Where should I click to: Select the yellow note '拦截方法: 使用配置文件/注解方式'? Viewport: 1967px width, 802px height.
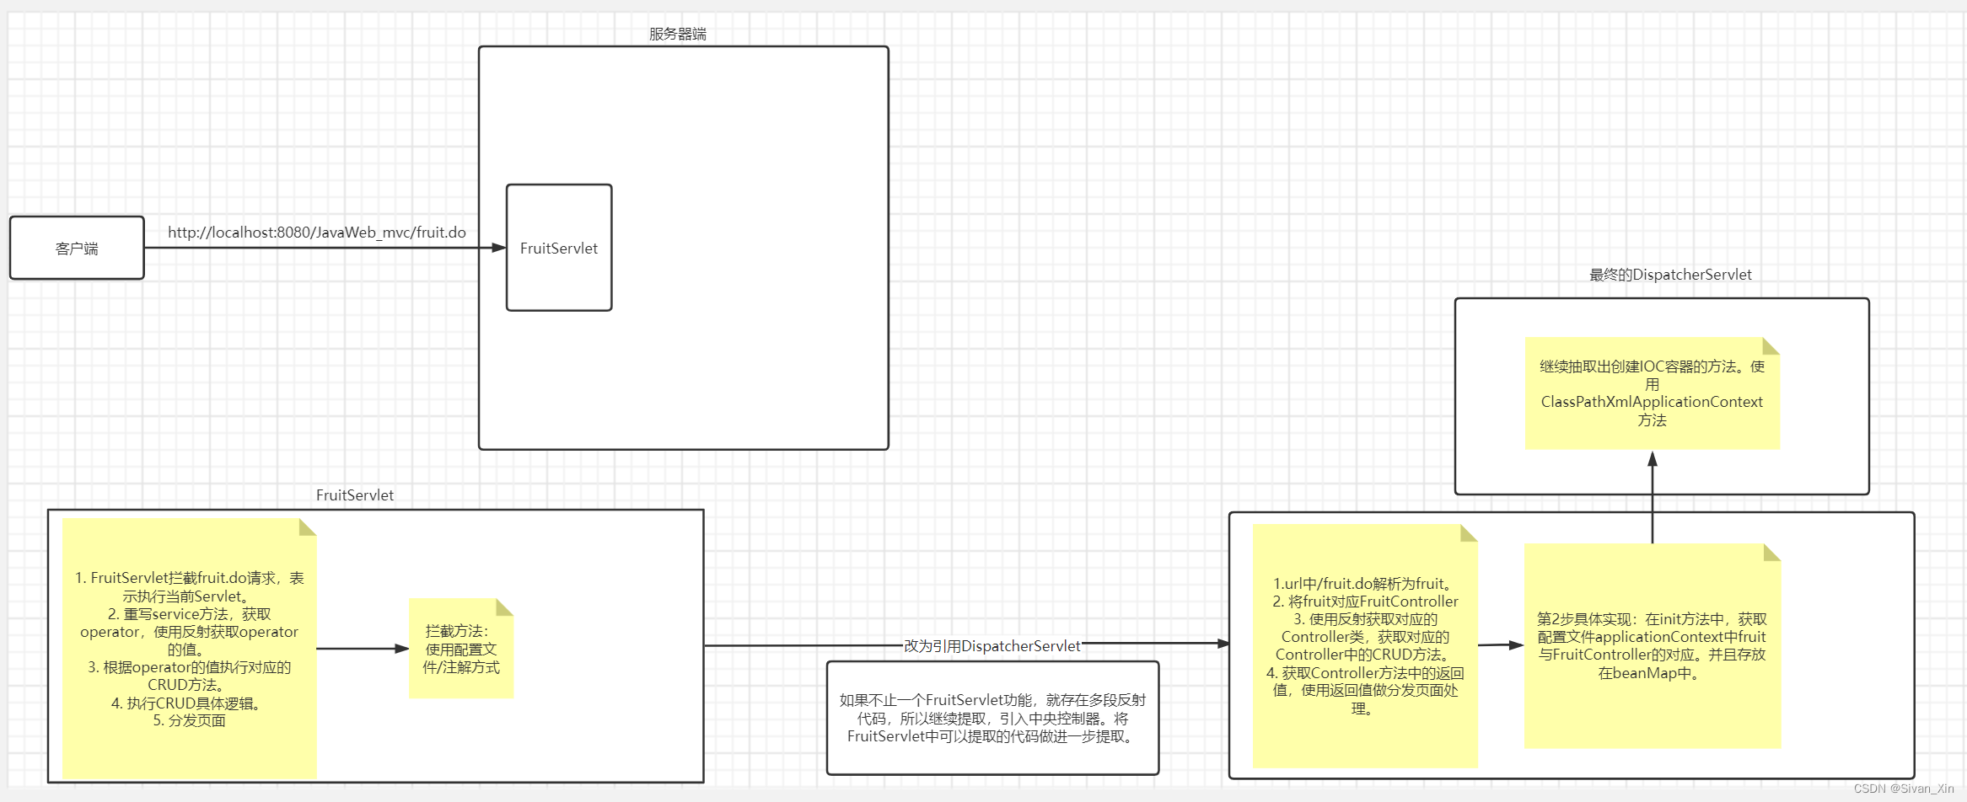[x=461, y=649]
